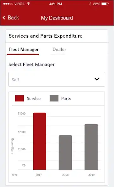Tap the My Dashboard title
Image resolution: width=114 pixels, height=187 pixels.
pyautogui.click(x=57, y=18)
